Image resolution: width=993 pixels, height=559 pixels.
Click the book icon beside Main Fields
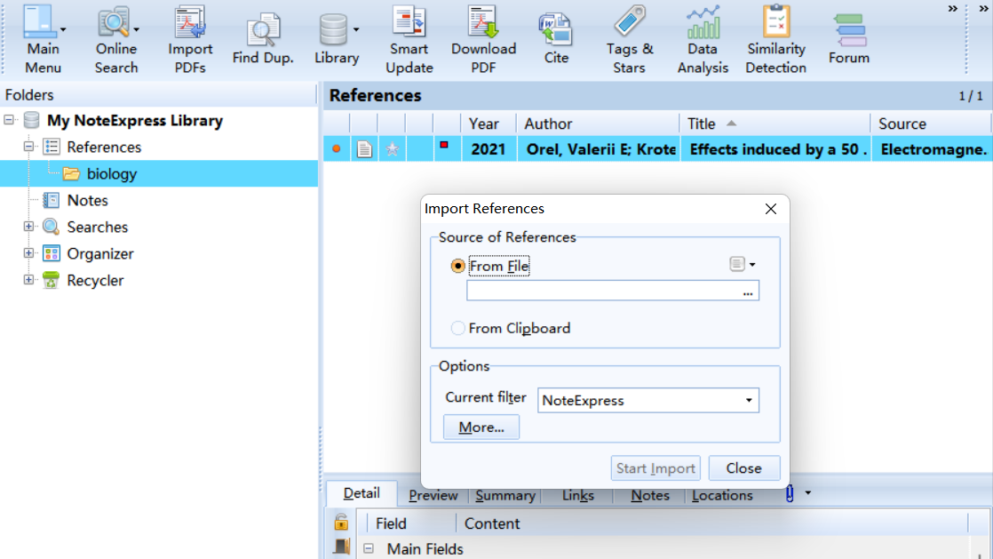click(x=341, y=547)
